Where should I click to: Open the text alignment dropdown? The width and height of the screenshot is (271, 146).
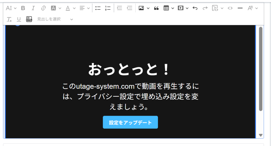(x=85, y=8)
